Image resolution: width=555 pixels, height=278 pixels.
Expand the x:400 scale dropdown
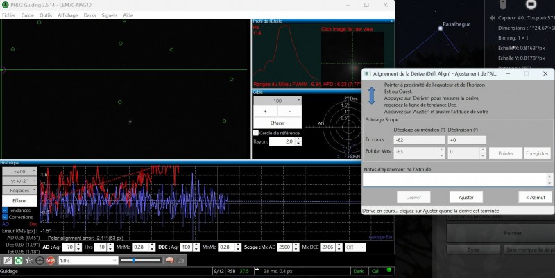(19, 171)
